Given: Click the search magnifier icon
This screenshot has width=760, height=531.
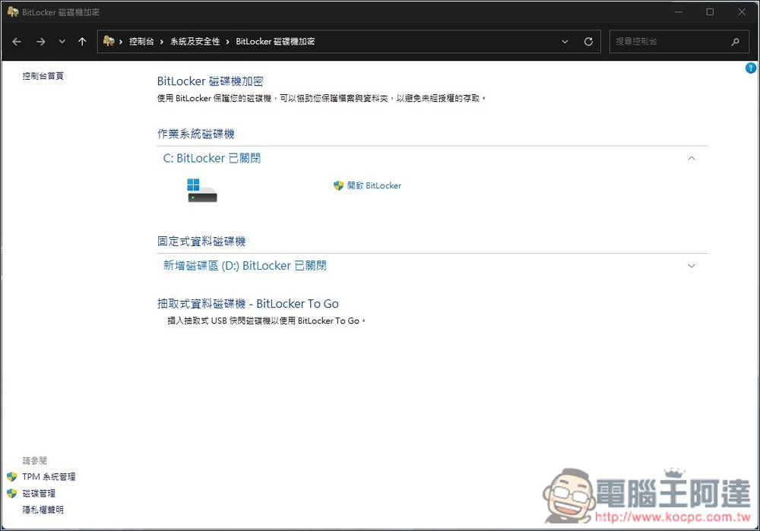Looking at the screenshot, I should tap(735, 42).
